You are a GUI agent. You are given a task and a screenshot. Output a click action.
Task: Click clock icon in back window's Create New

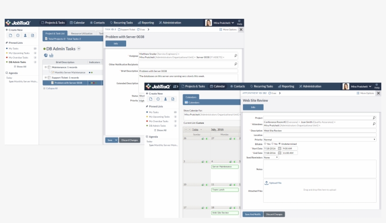coord(18,35)
